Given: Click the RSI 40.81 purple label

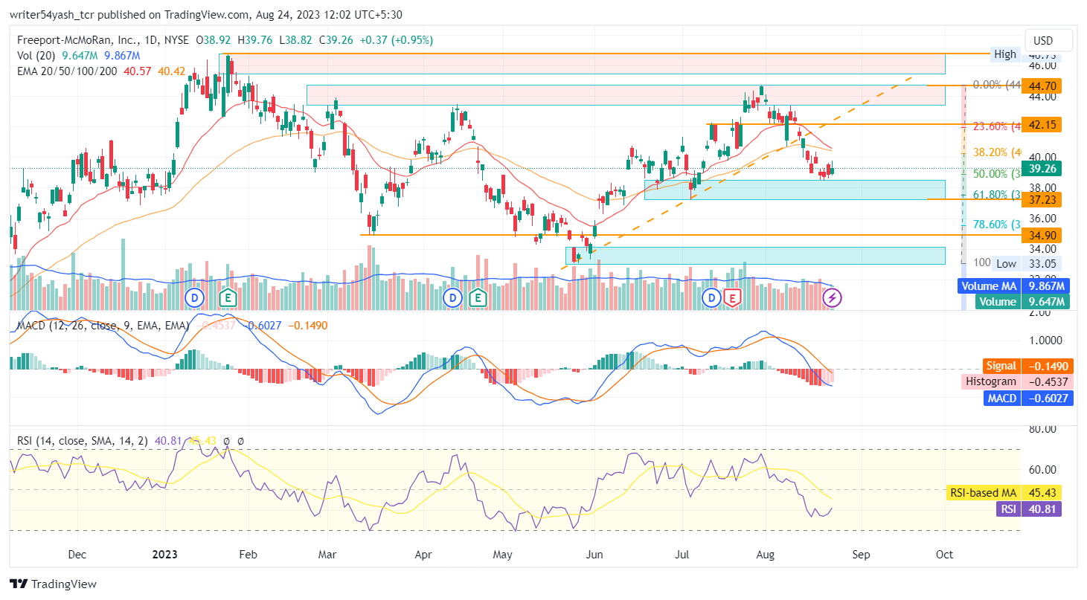Looking at the screenshot, I should click(x=1028, y=509).
